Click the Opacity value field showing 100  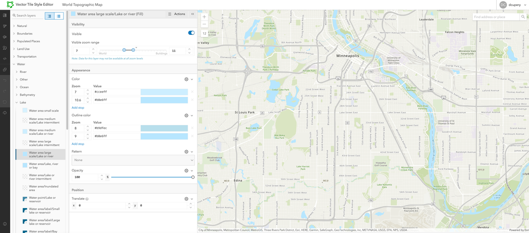pos(84,177)
